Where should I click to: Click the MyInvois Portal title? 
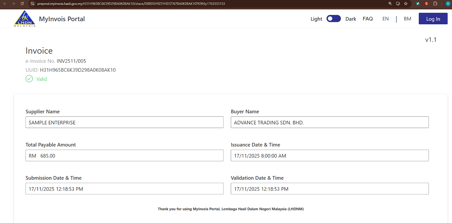click(62, 19)
